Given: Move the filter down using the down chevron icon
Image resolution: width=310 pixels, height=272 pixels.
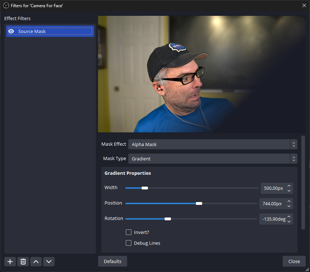Looking at the screenshot, I should point(48,261).
